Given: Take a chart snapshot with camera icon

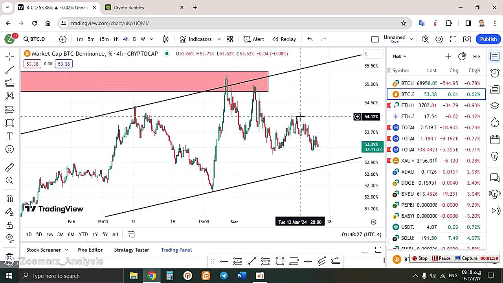Looking at the screenshot, I should point(467,39).
